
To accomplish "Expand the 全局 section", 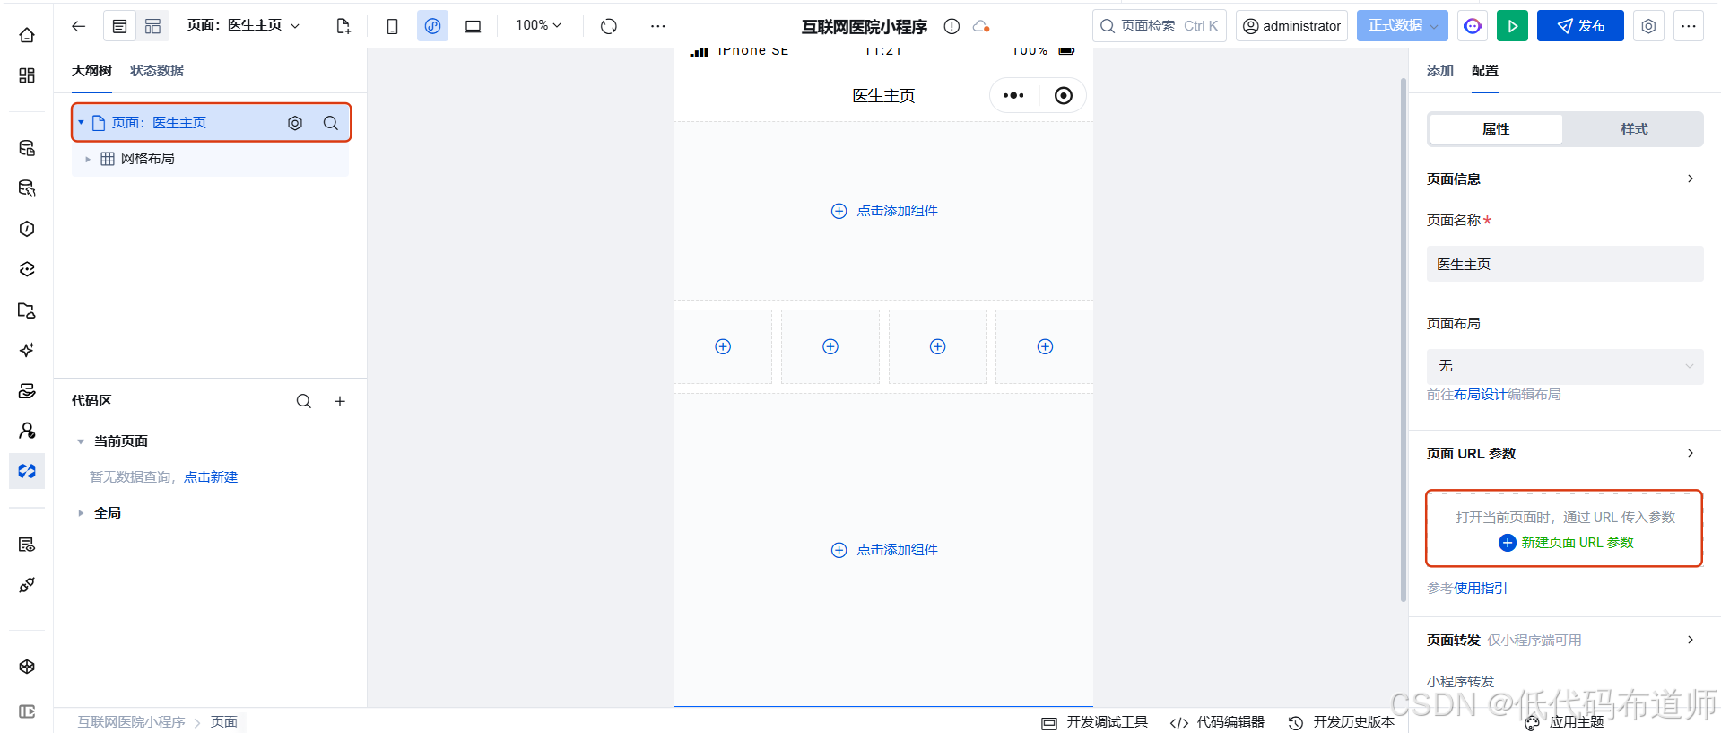I will click(81, 513).
